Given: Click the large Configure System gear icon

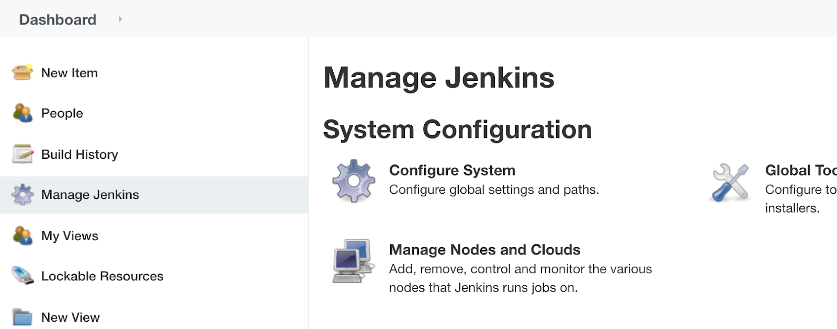Looking at the screenshot, I should pyautogui.click(x=354, y=181).
